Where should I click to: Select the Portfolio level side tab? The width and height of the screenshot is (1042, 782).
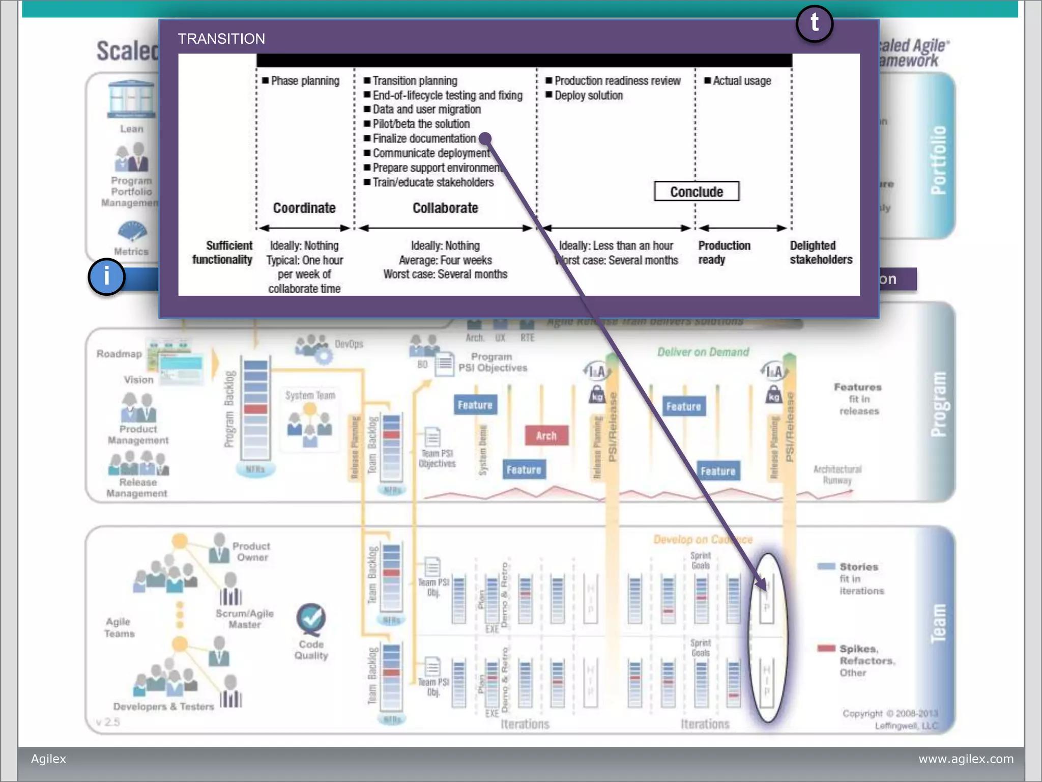coord(938,159)
